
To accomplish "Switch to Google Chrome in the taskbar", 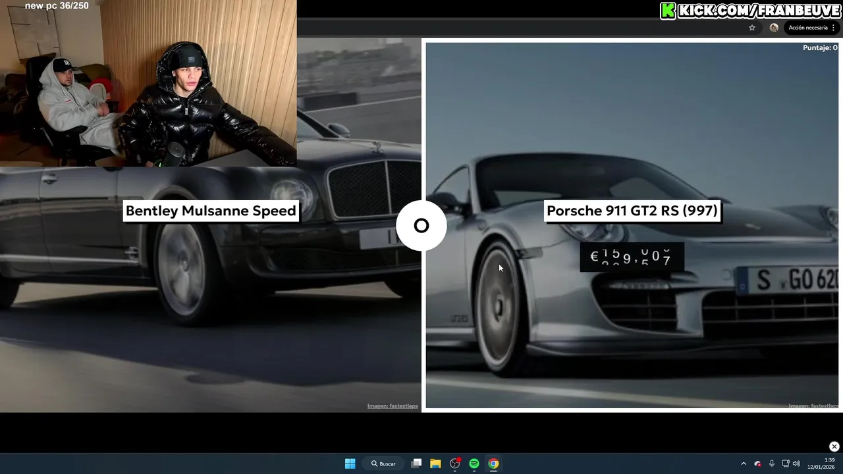I will 493,463.
